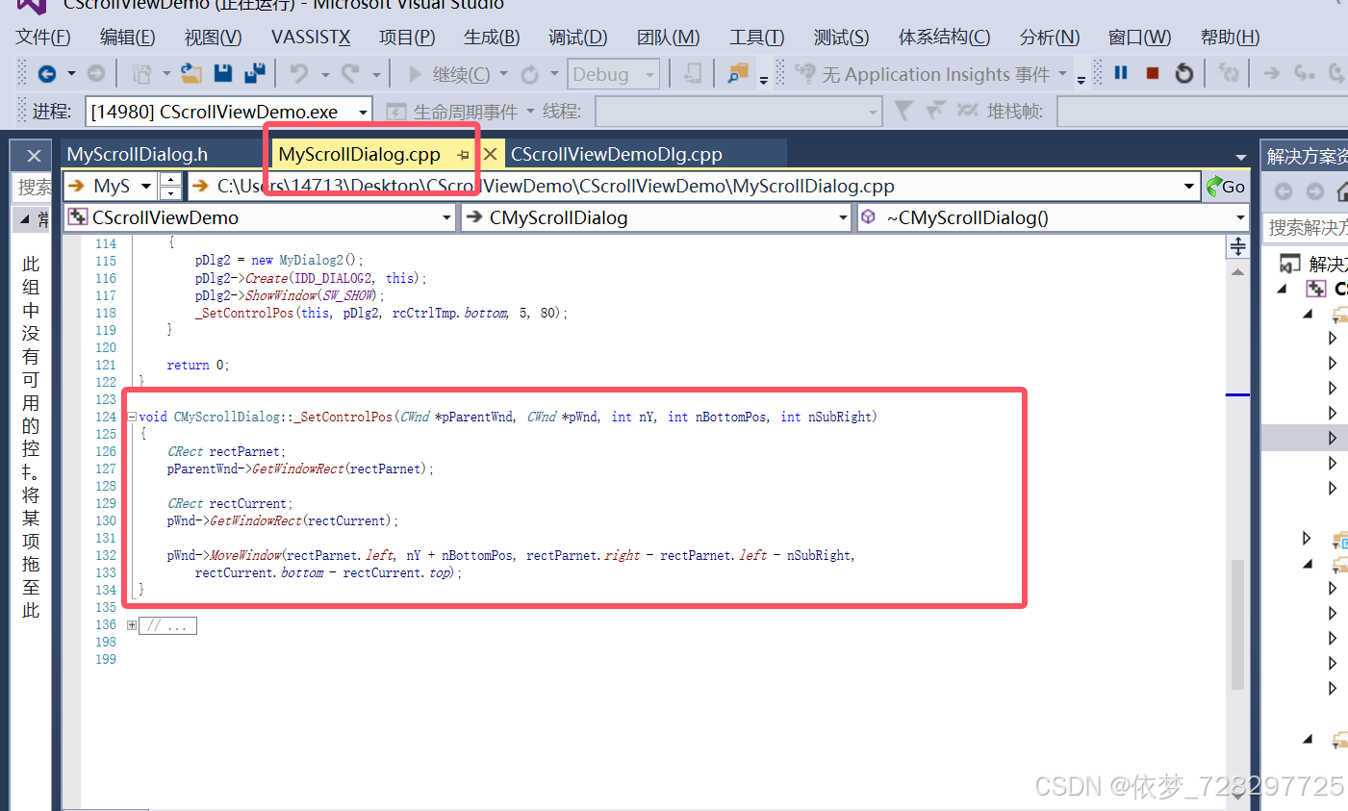
Task: Save the current file with floppy icon
Action: (x=223, y=73)
